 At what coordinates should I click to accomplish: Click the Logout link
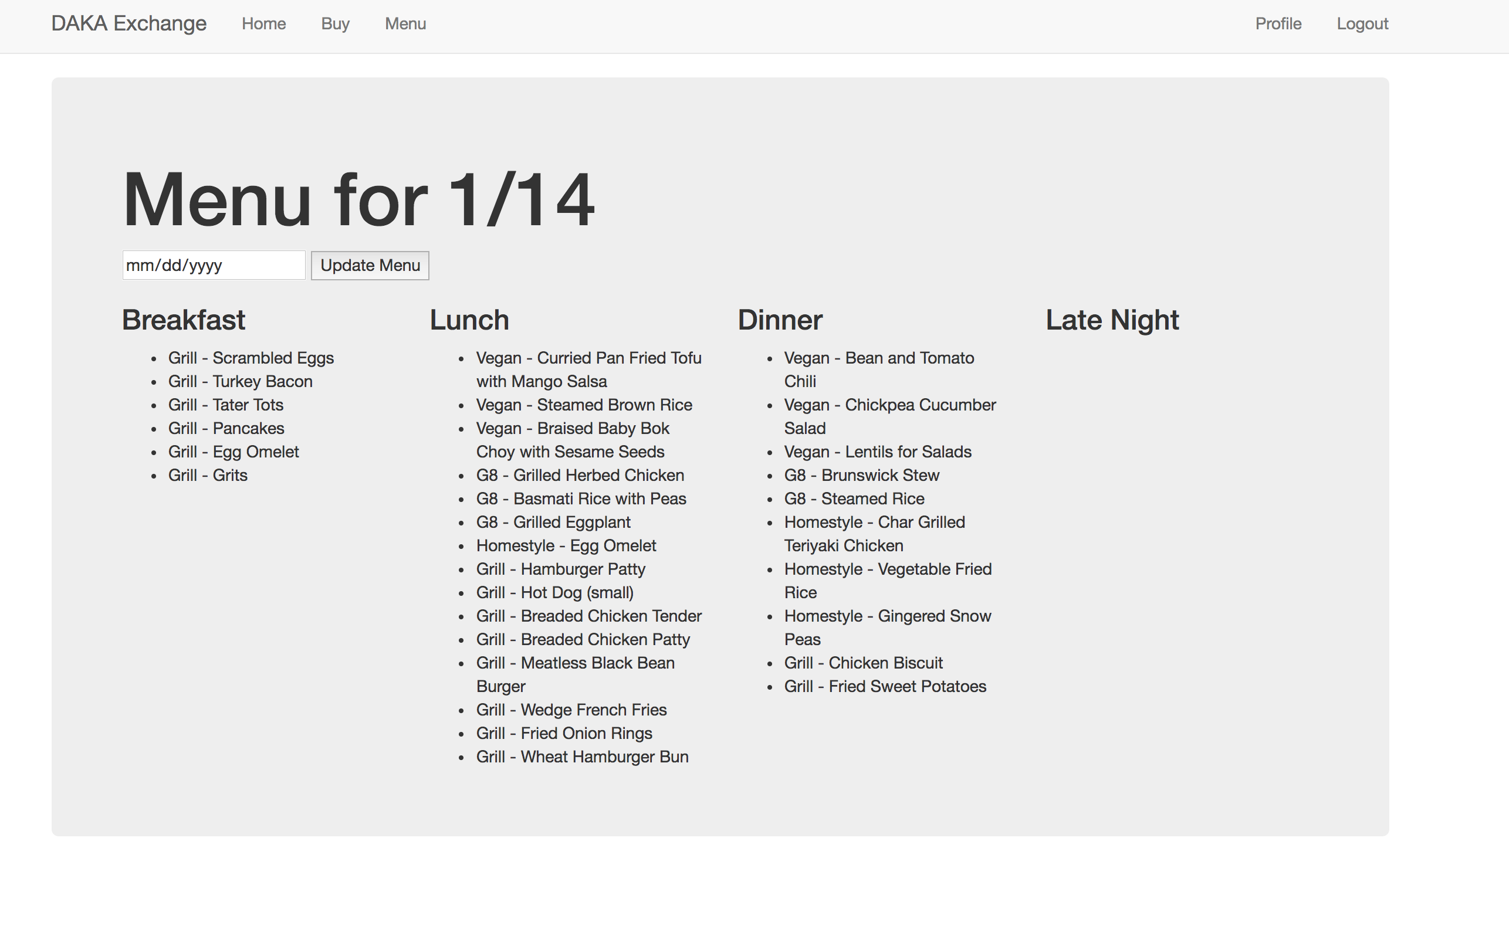1362,23
